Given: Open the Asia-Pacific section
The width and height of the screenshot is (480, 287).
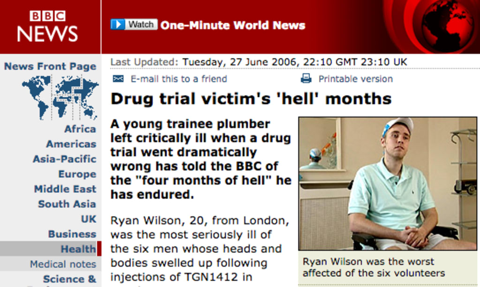Looking at the screenshot, I should coord(65,159).
